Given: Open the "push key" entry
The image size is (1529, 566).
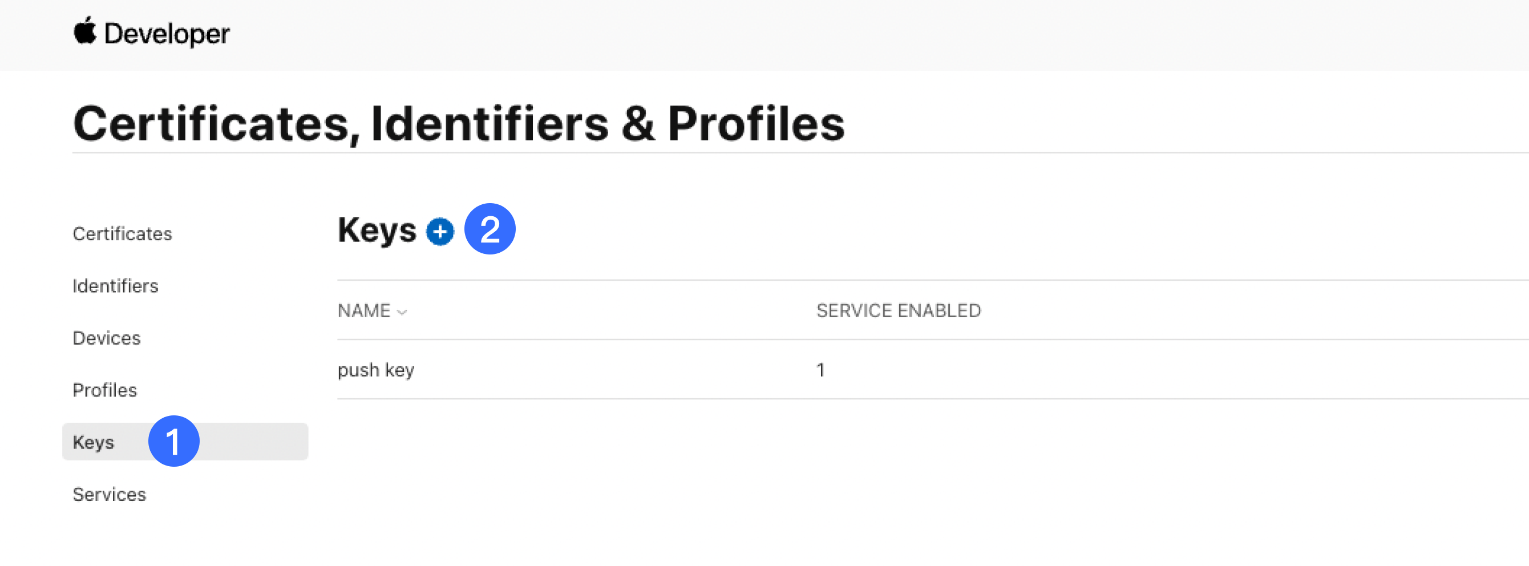Looking at the screenshot, I should (x=376, y=370).
